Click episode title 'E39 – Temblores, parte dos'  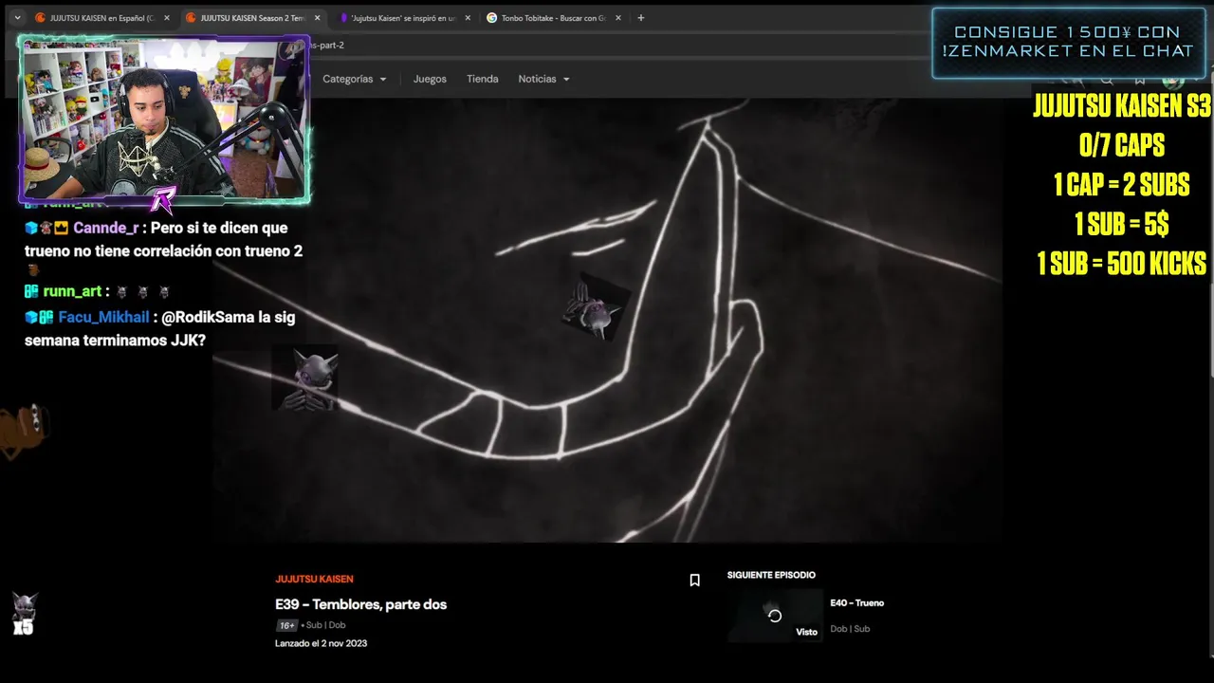(x=360, y=604)
